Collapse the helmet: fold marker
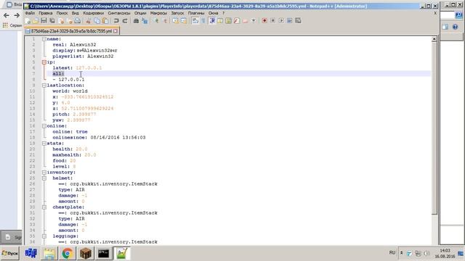The width and height of the screenshot is (465, 261). click(x=44, y=178)
